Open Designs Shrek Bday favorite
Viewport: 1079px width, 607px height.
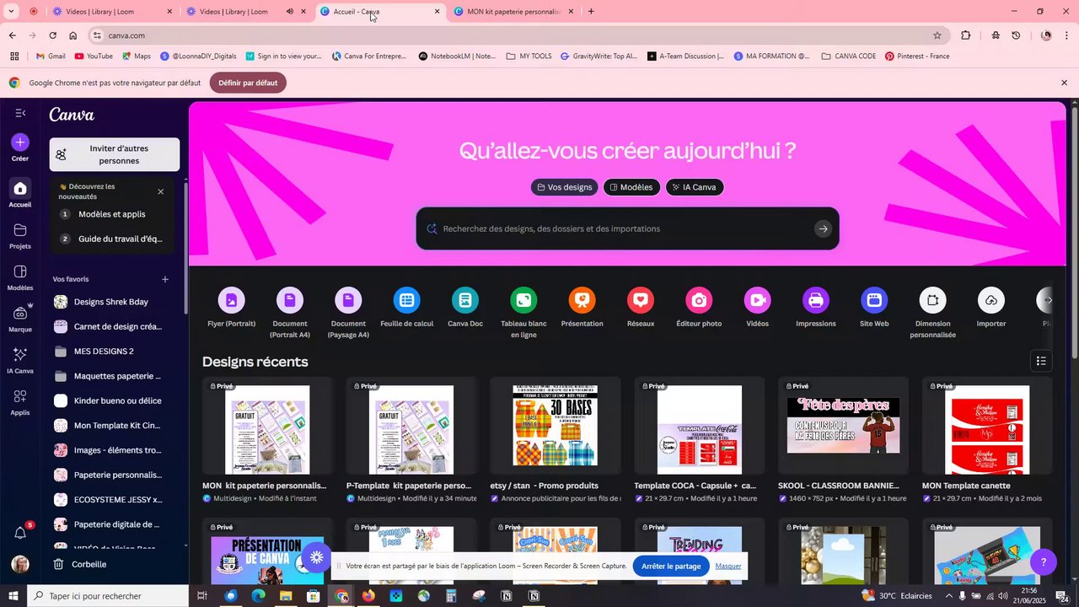[x=111, y=302]
